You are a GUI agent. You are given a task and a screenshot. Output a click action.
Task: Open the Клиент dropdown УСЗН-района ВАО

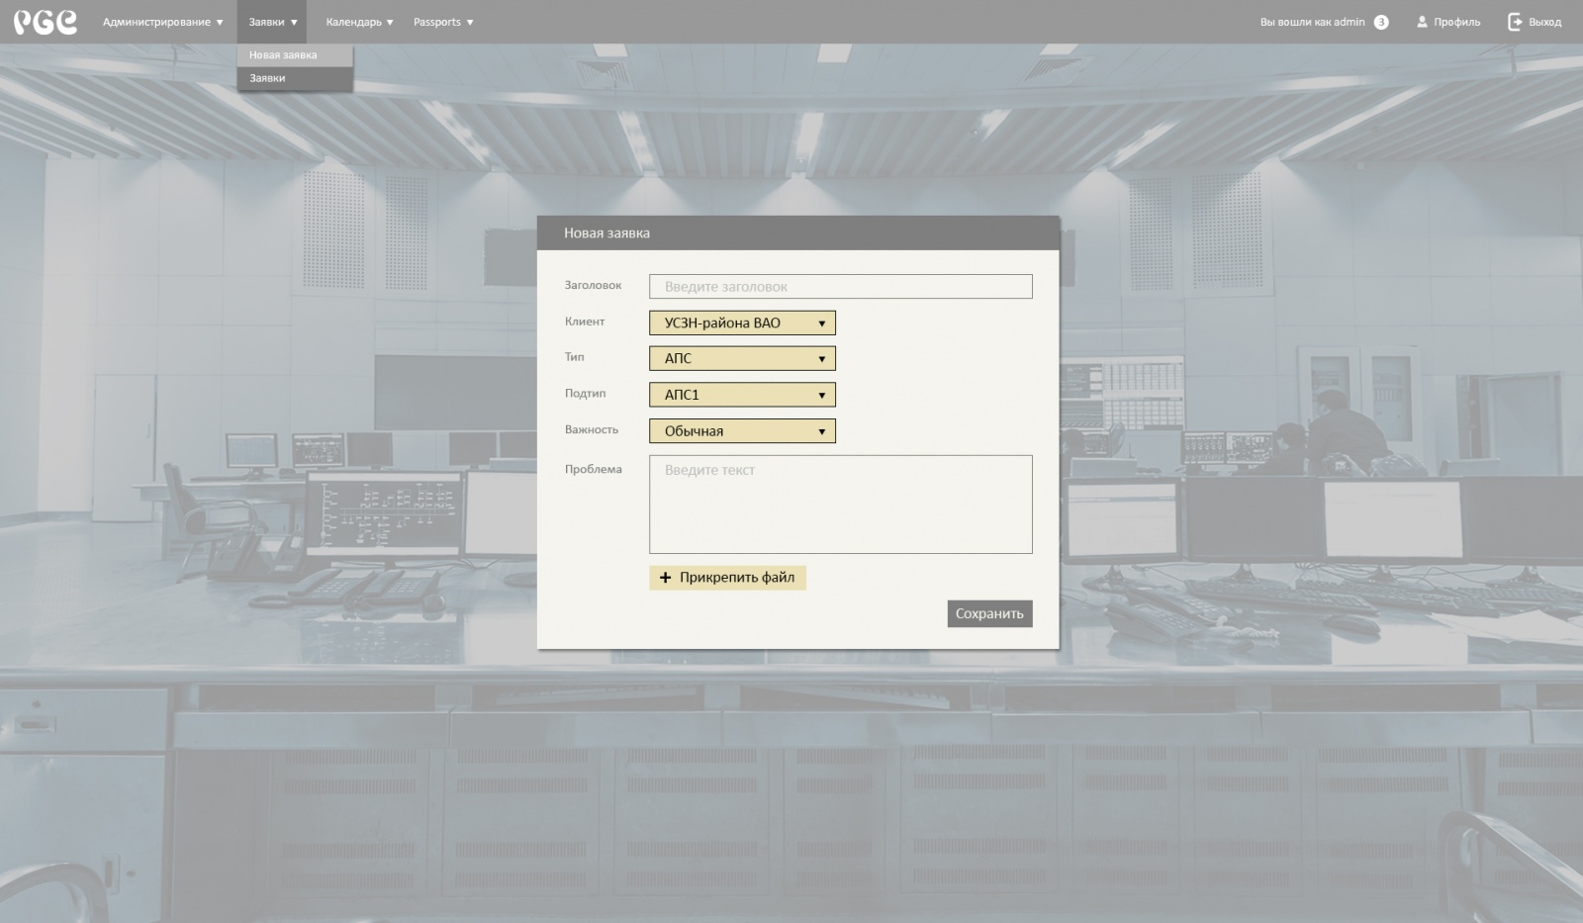click(x=742, y=323)
